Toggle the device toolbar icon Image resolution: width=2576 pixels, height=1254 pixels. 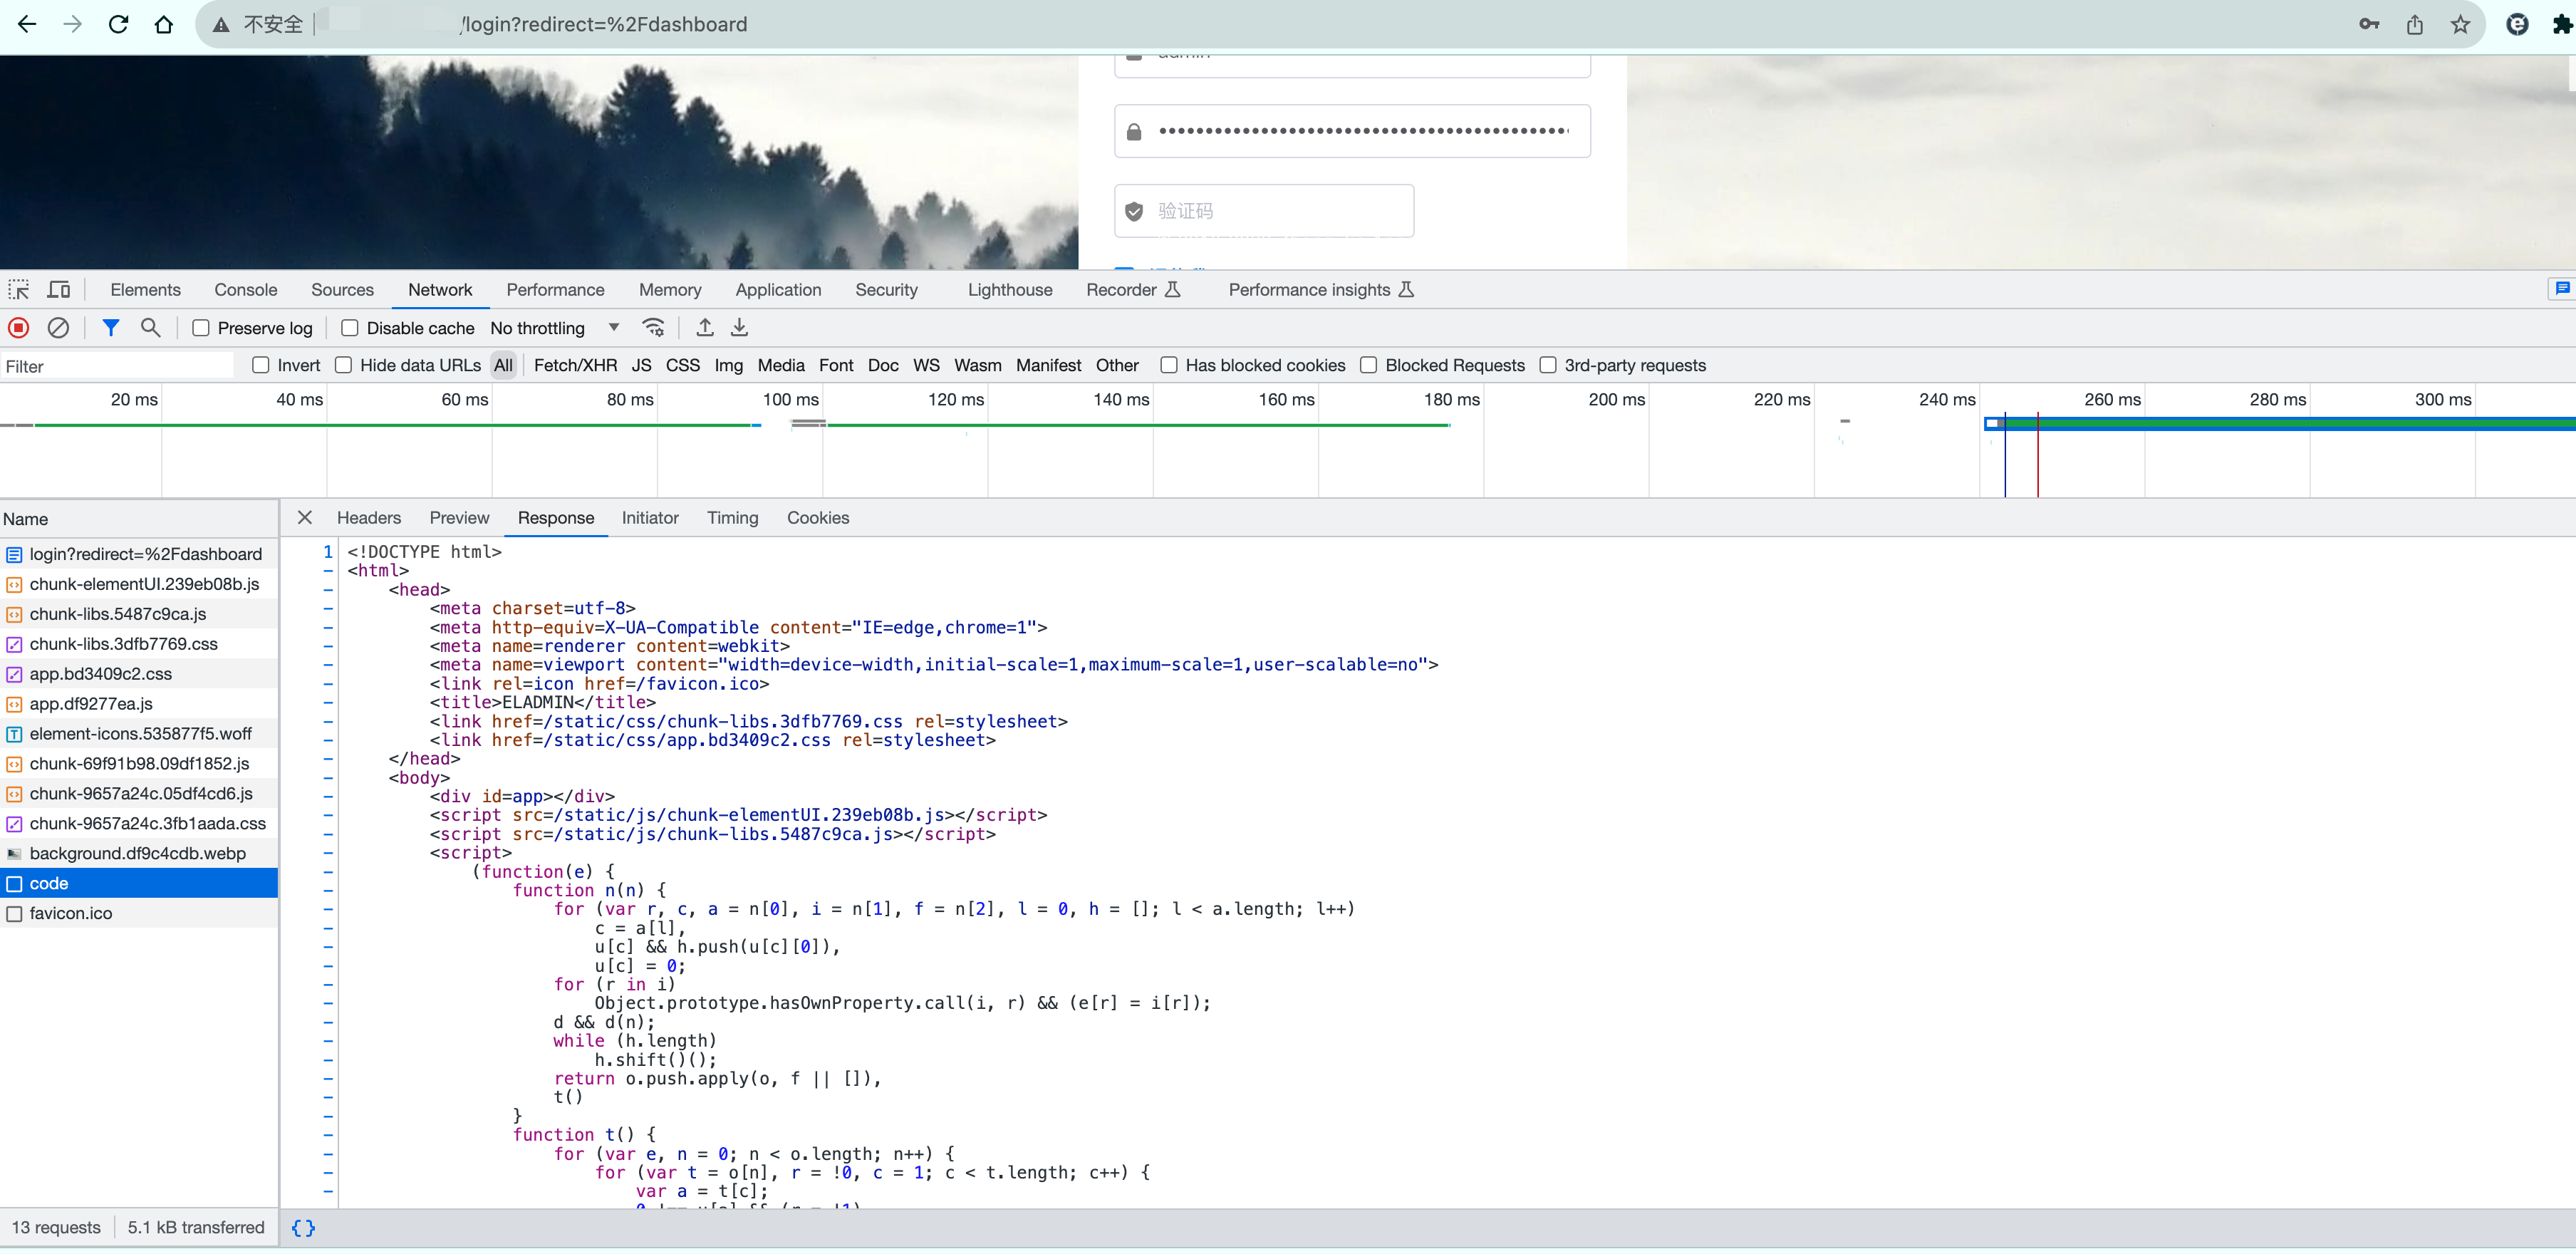(x=59, y=290)
